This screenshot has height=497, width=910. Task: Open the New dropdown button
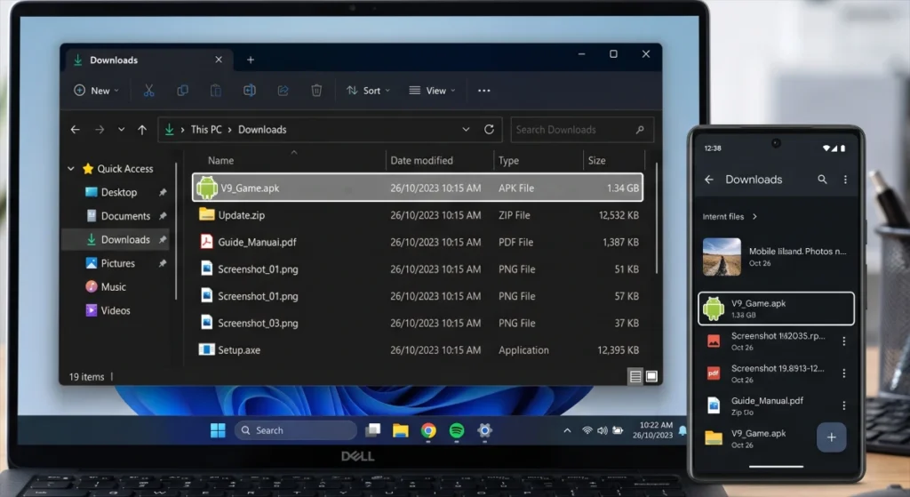[96, 91]
